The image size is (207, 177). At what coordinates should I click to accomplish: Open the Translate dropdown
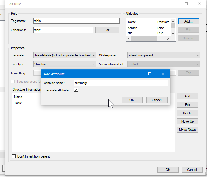pos(65,55)
